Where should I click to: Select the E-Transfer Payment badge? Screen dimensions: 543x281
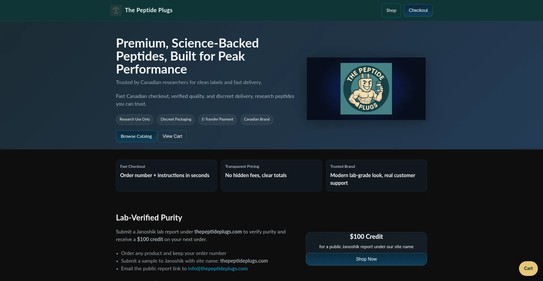(217, 119)
